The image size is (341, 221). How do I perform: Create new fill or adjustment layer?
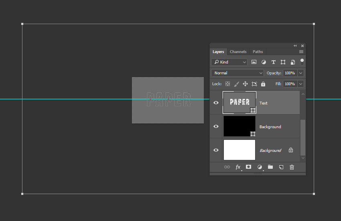260,167
